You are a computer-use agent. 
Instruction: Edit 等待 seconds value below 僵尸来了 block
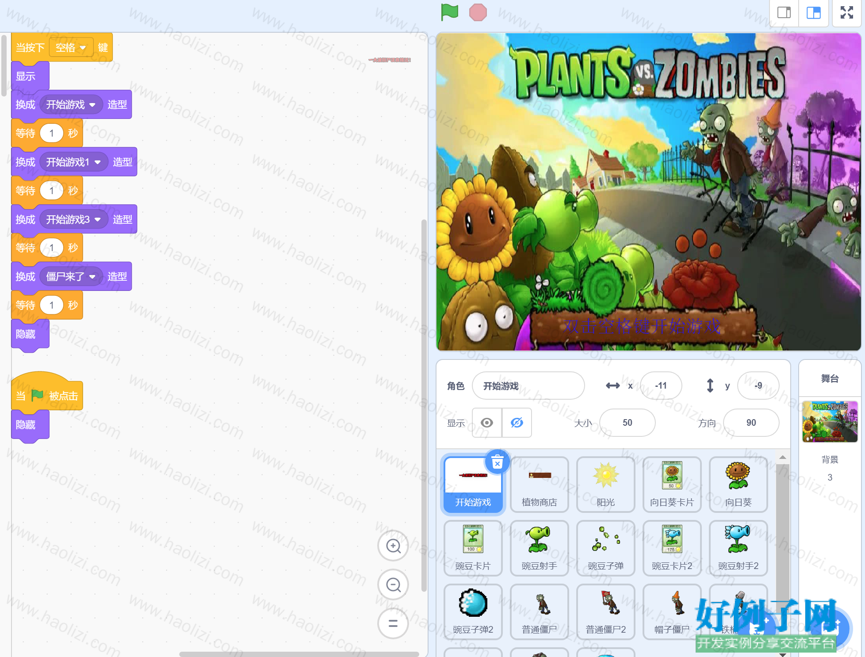coord(52,306)
